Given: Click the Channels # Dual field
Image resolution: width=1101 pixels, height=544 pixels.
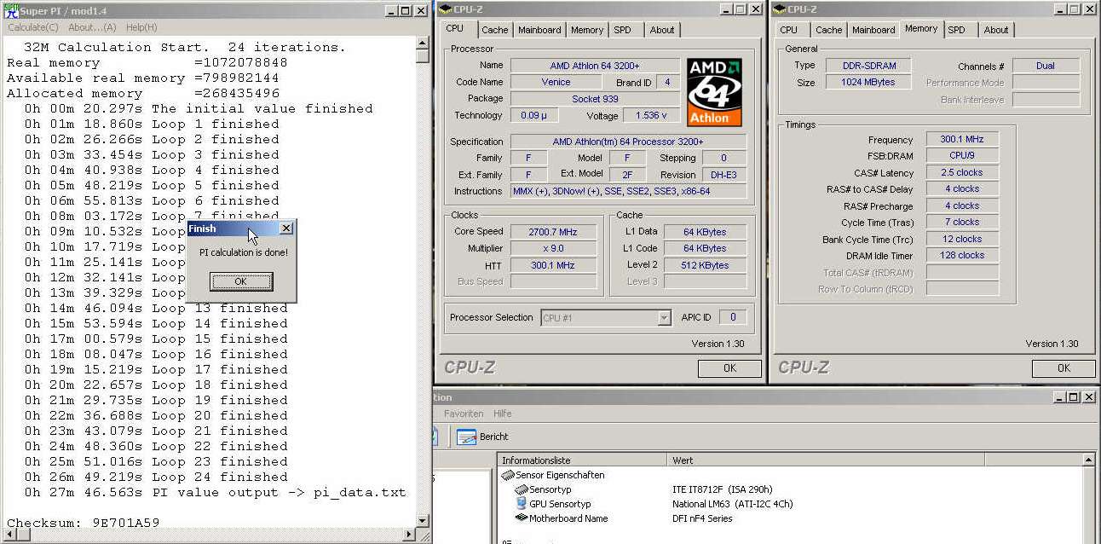Looking at the screenshot, I should click(x=1046, y=66).
